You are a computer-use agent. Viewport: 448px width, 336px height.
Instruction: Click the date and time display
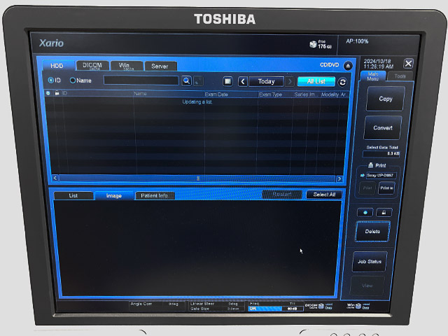coord(378,64)
